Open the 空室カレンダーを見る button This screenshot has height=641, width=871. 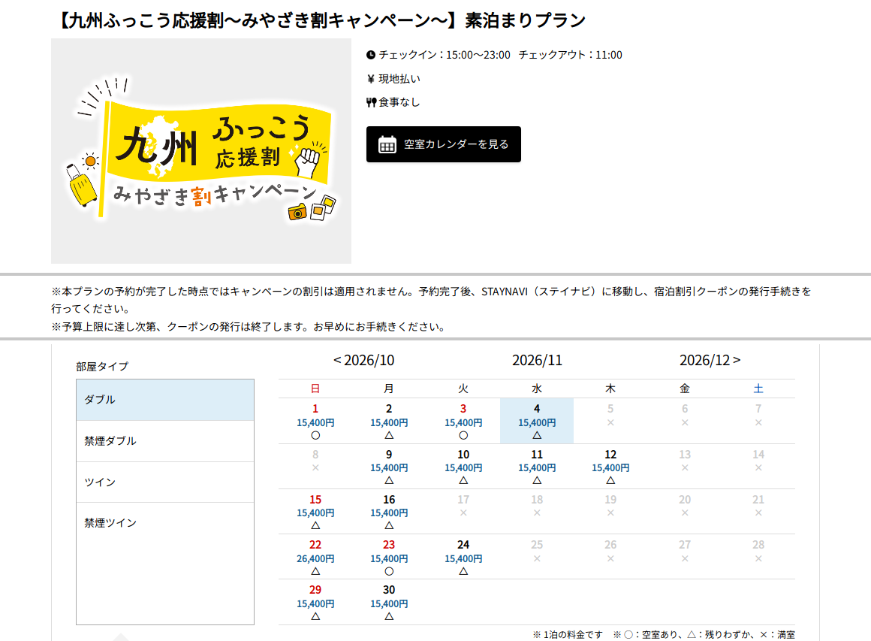(443, 144)
